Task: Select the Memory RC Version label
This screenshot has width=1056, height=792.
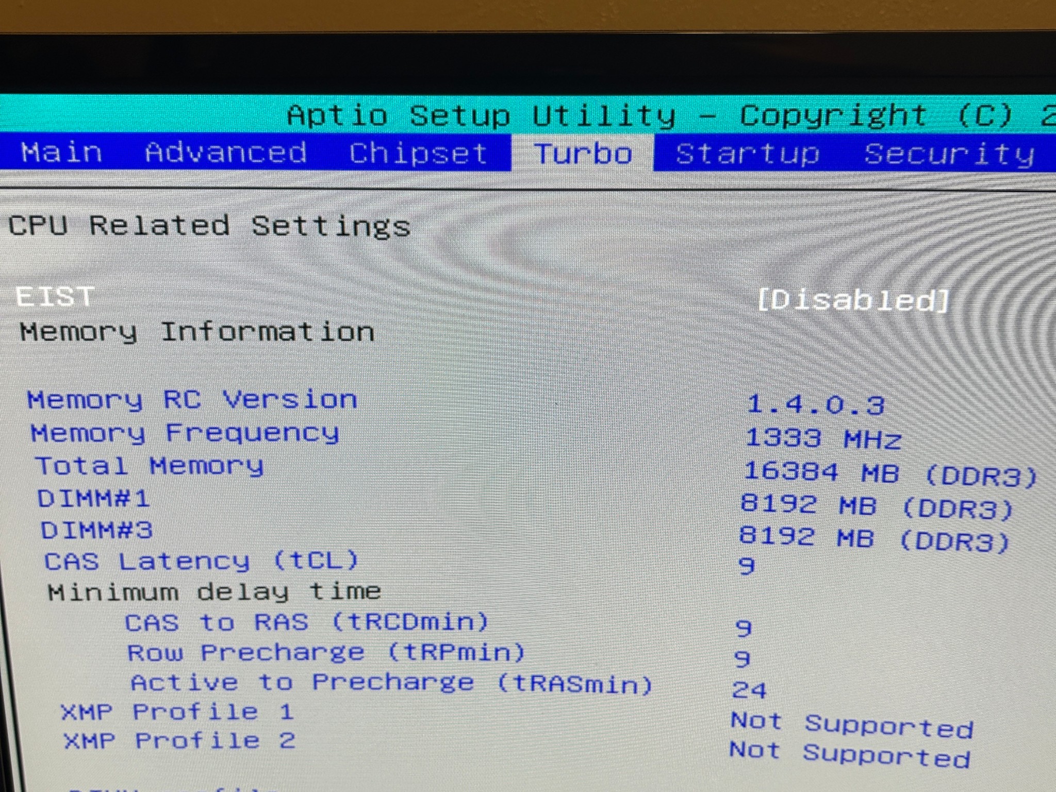Action: click(192, 400)
